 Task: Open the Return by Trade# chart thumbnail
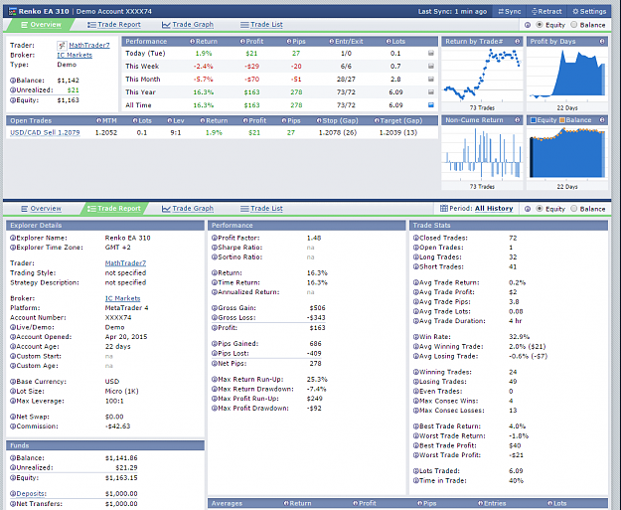(482, 76)
